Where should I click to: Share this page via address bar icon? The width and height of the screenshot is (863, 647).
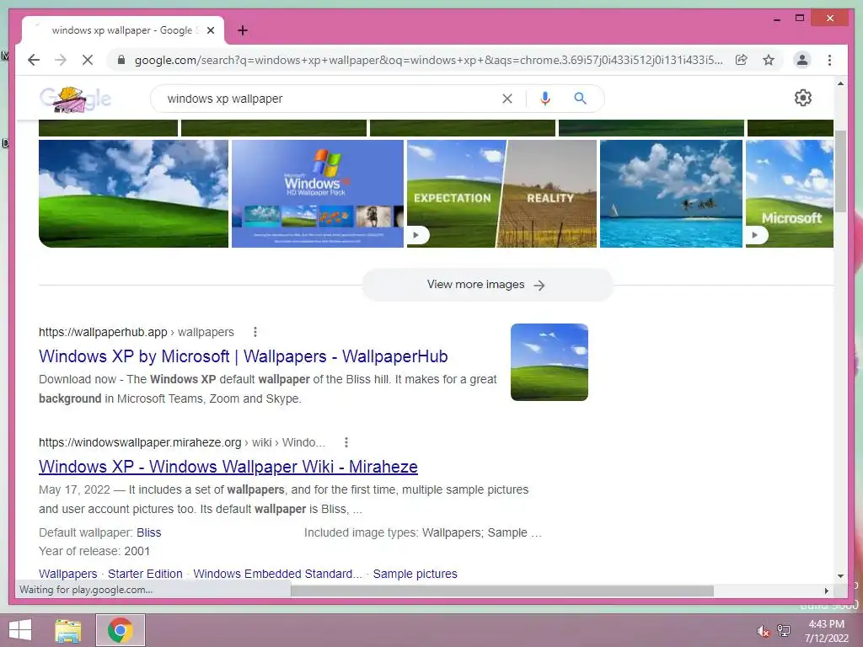point(742,60)
